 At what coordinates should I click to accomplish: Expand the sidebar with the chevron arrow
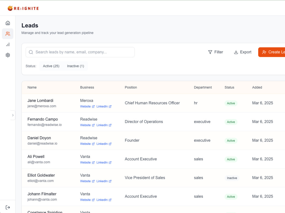(x=13, y=115)
